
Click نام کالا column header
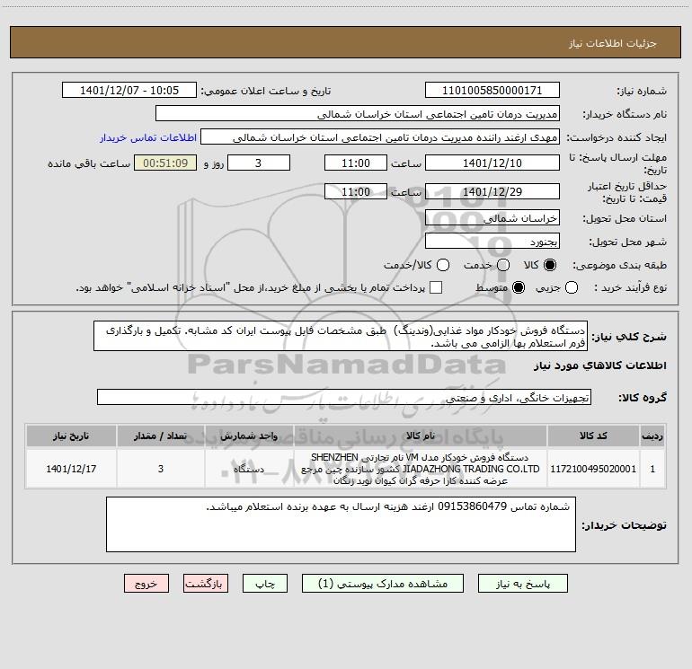421,436
